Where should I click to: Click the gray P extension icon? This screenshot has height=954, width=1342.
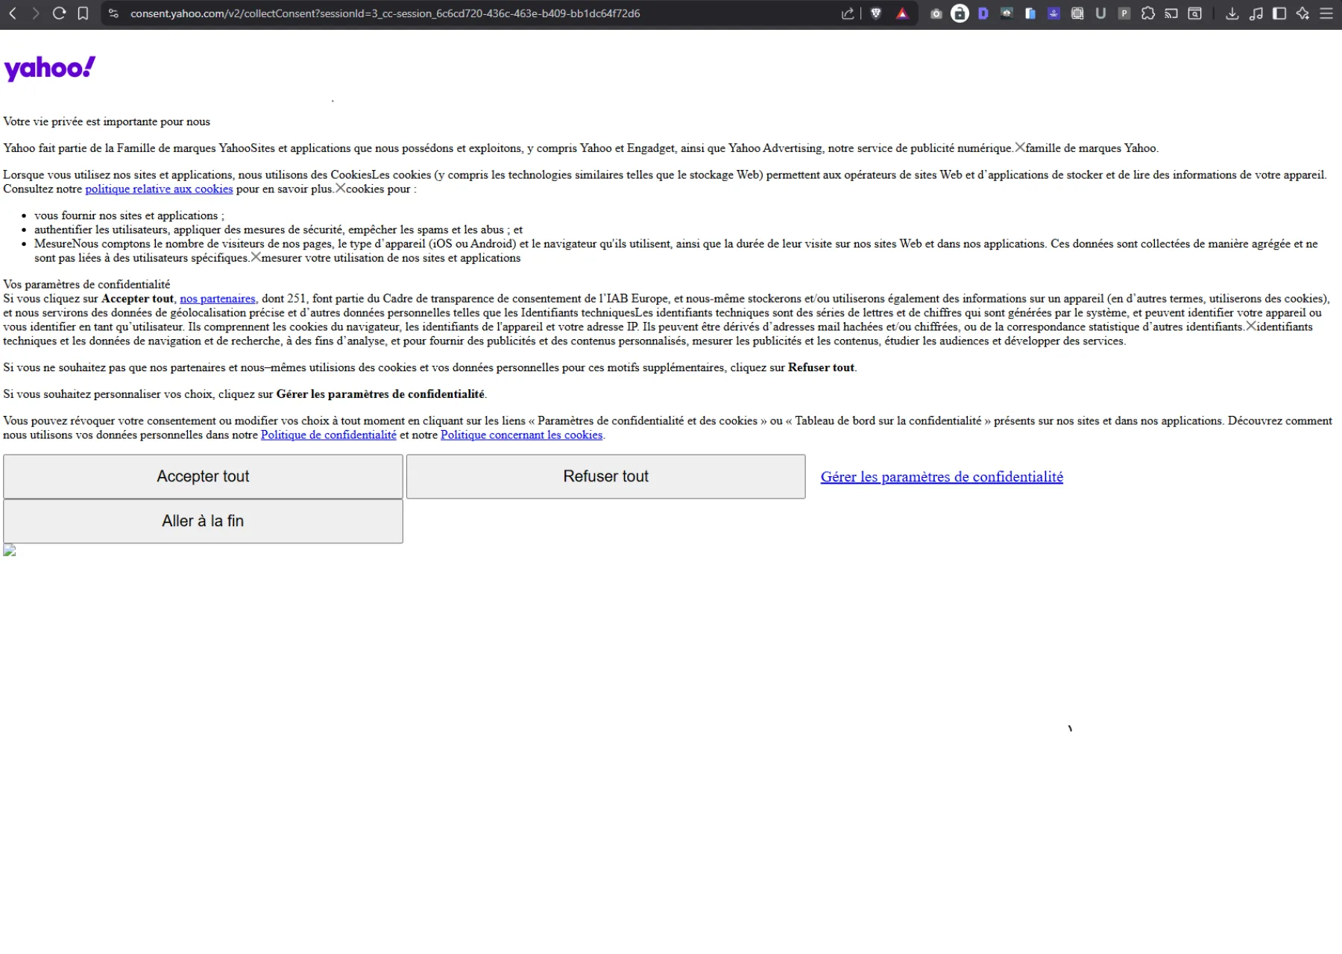click(1124, 13)
